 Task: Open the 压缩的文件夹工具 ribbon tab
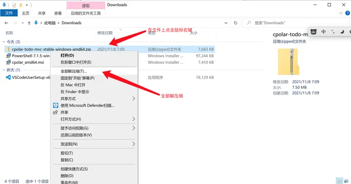pyautogui.click(x=86, y=13)
